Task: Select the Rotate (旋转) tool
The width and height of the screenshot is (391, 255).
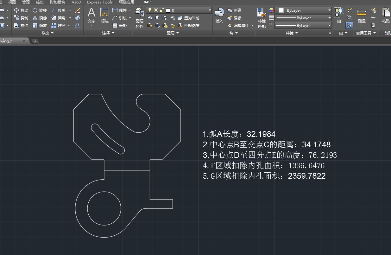Action: click(40, 10)
